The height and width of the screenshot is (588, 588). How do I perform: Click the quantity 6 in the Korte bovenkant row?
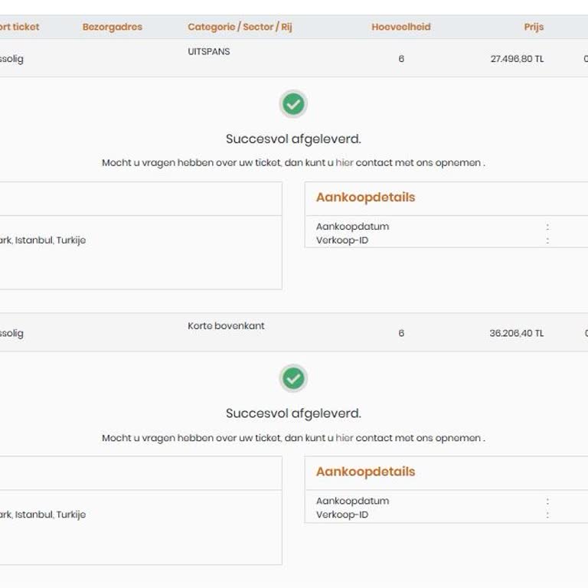[401, 334]
